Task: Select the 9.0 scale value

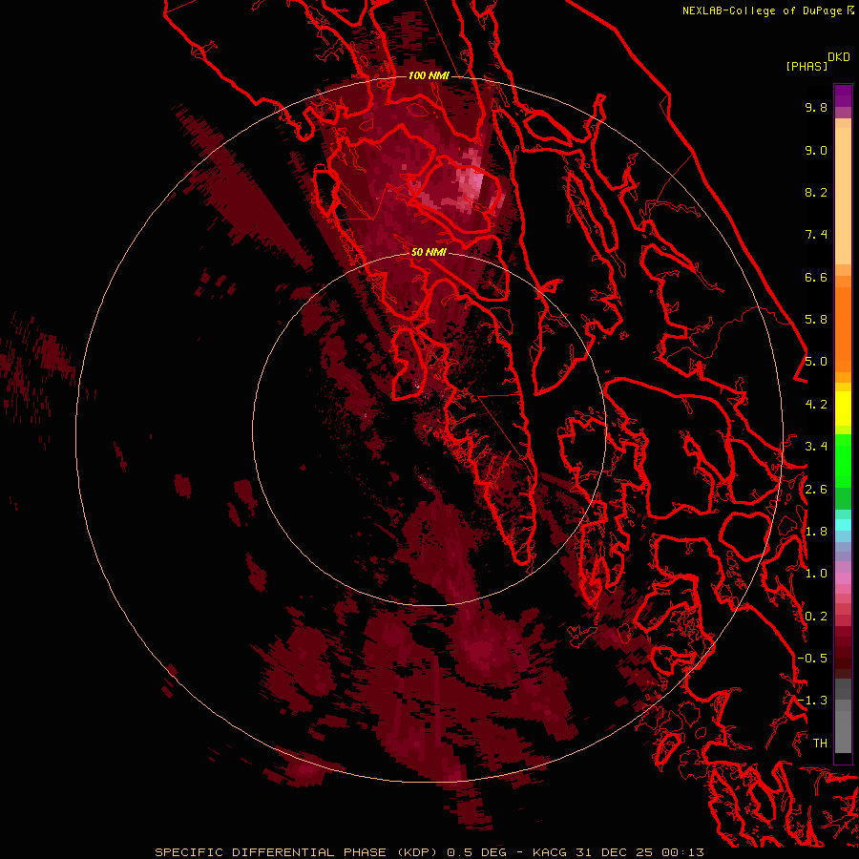Action: point(816,150)
